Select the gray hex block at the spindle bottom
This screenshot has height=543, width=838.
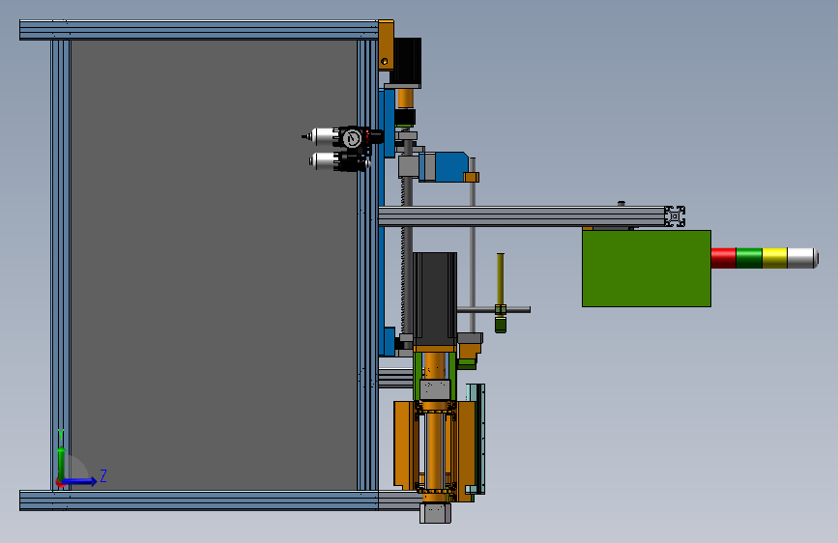(435, 513)
